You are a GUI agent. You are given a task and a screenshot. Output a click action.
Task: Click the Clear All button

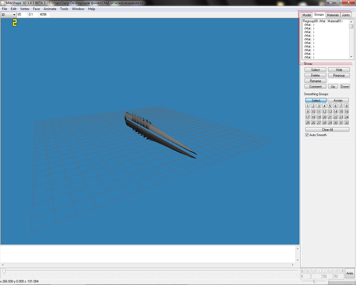tap(327, 130)
